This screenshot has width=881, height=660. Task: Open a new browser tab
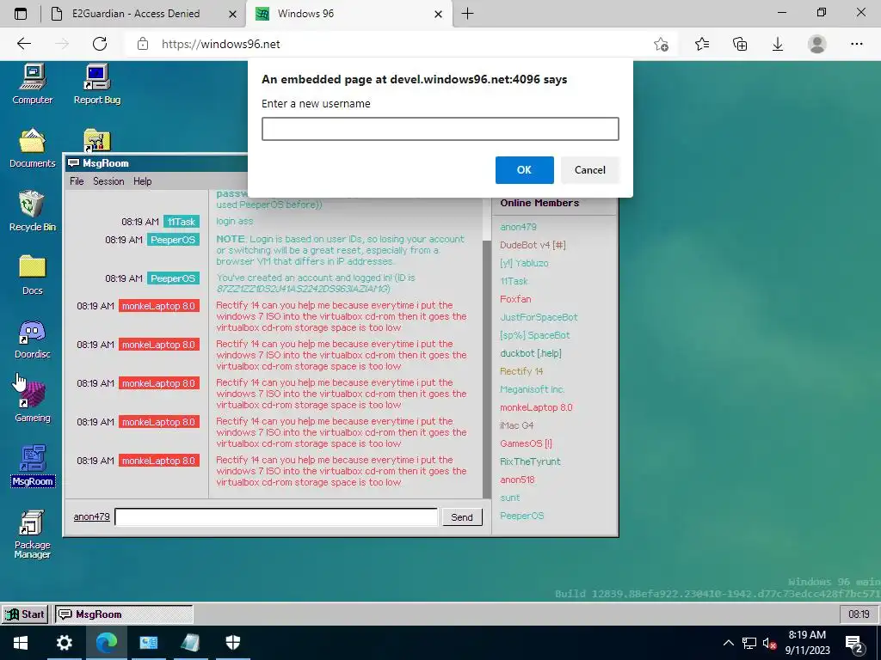(467, 14)
